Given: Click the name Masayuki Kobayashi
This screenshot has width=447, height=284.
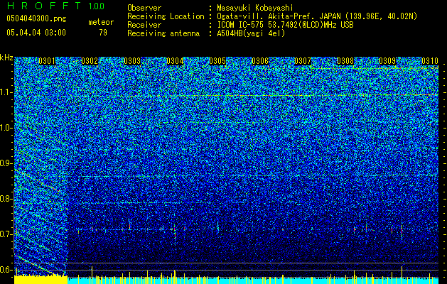Looking at the screenshot, I should click(x=255, y=8).
